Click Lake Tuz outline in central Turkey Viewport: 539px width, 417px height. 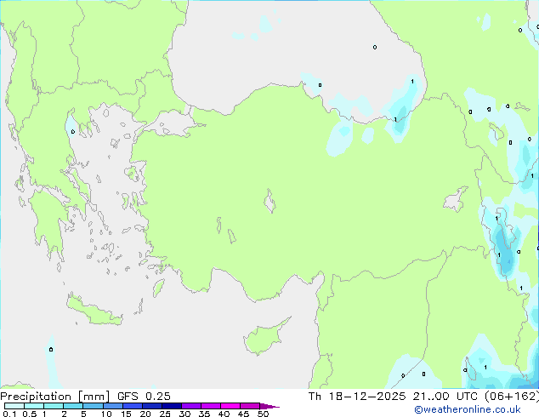pos(269,202)
